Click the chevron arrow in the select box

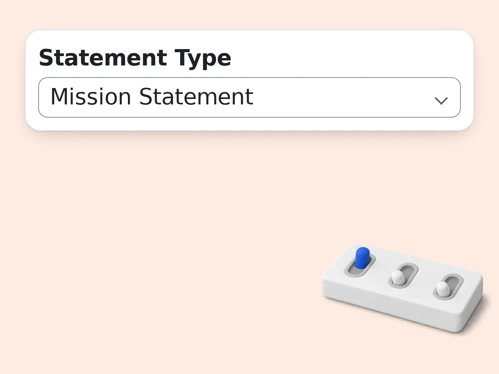pyautogui.click(x=441, y=101)
